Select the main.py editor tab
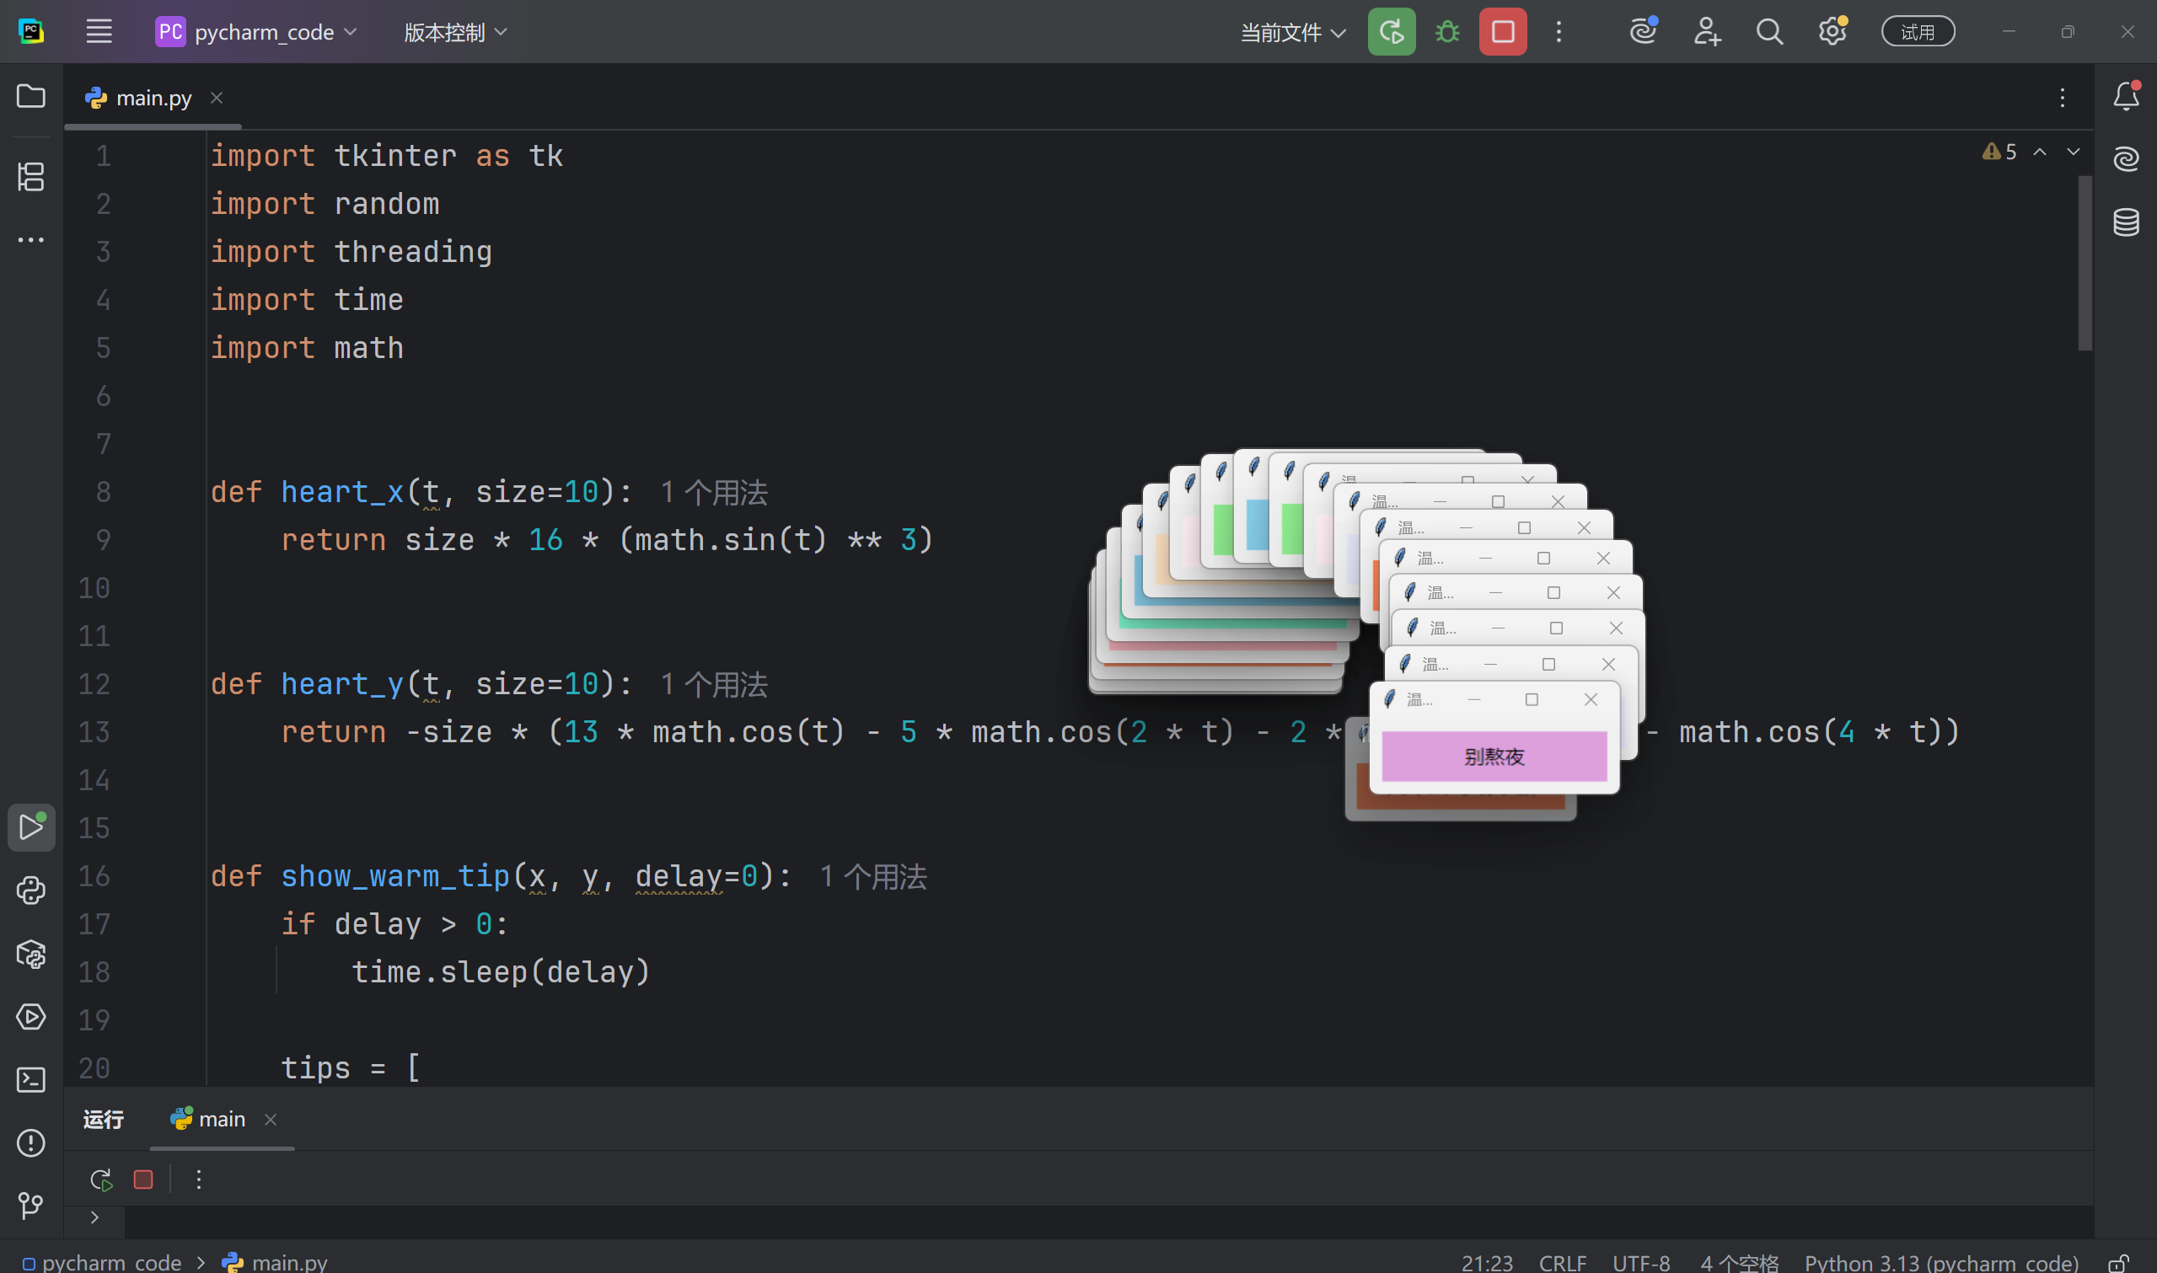2157x1273 pixels. pyautogui.click(x=153, y=99)
